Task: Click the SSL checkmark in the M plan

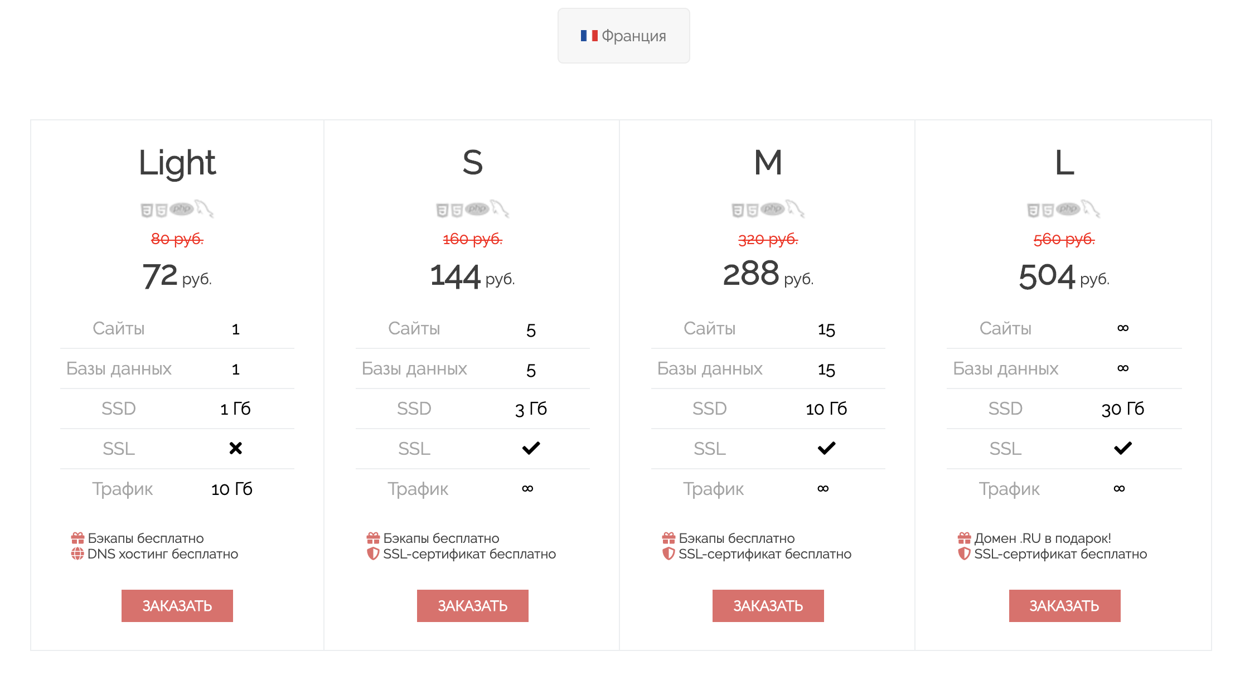Action: tap(826, 448)
